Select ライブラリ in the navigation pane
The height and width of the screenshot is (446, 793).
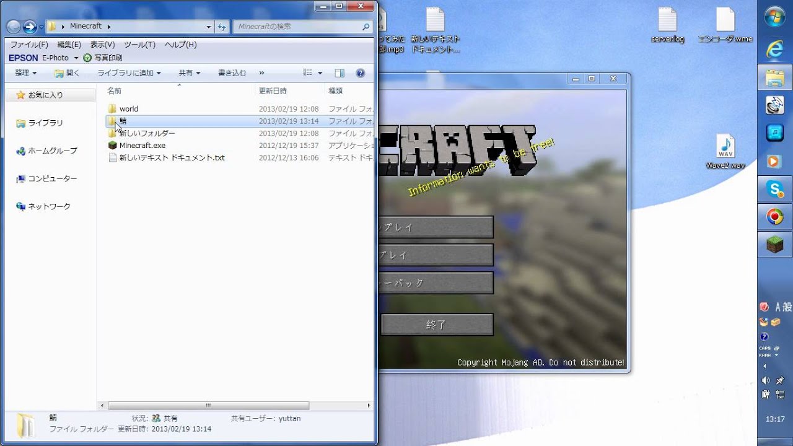(45, 123)
